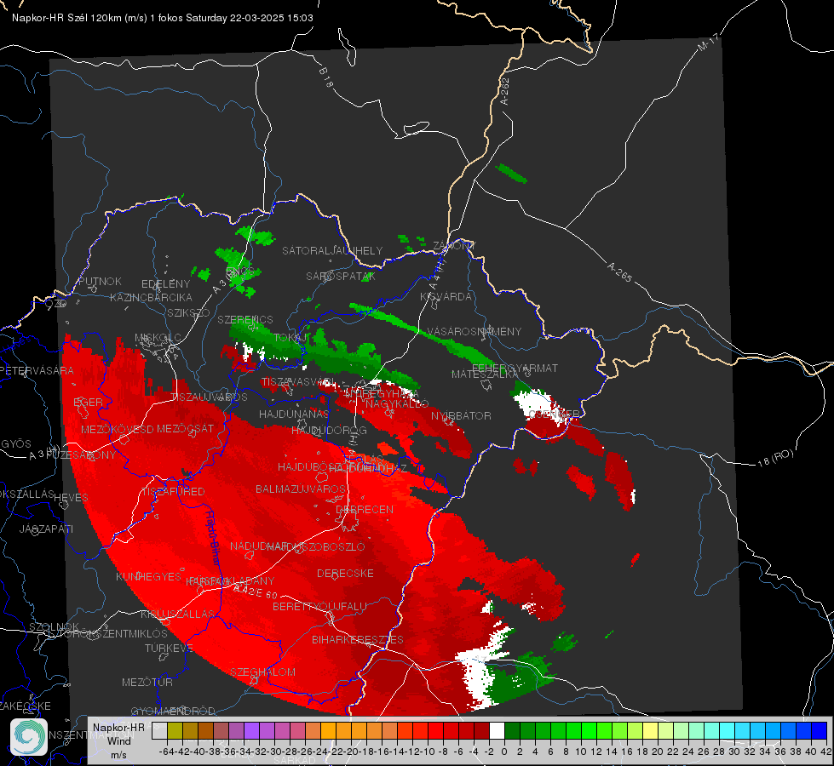Viewport: 834px width, 766px height.
Task: Click the SZEGHALOM label
Action: pos(262,672)
